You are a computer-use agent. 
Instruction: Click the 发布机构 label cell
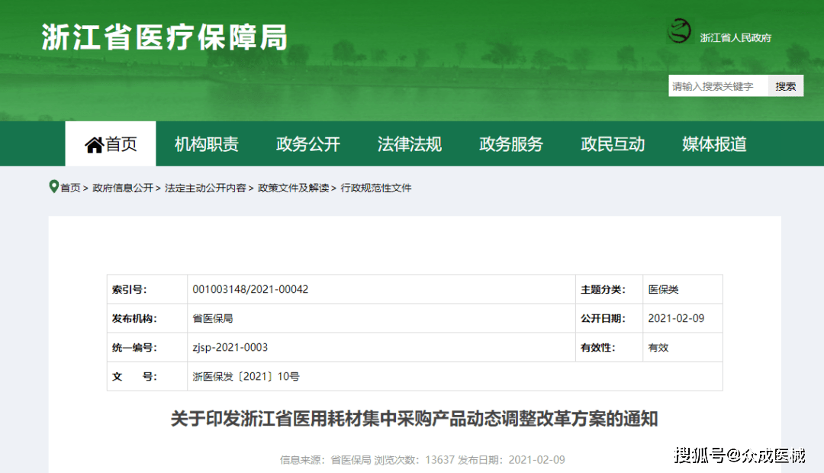147,318
